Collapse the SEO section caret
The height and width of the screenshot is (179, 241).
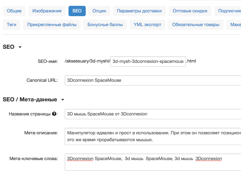point(20,47)
